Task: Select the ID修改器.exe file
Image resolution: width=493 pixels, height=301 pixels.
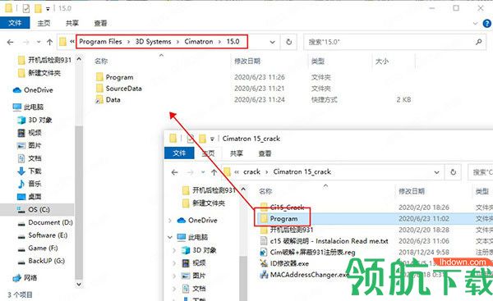Action: coord(284,263)
